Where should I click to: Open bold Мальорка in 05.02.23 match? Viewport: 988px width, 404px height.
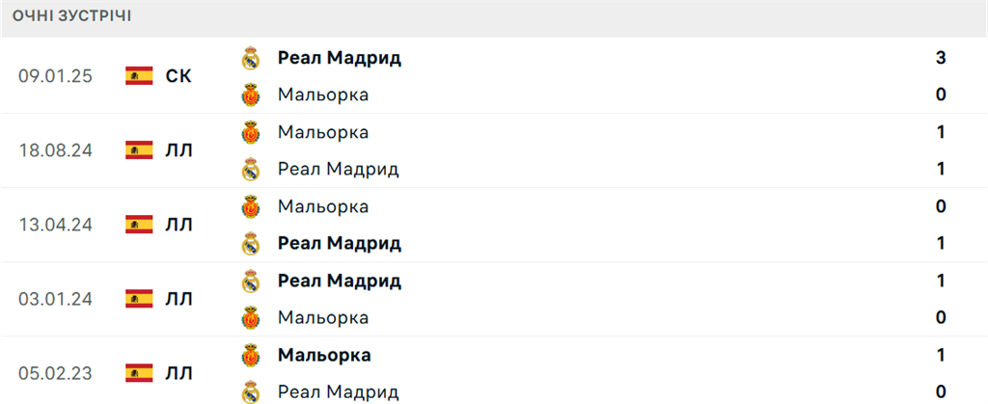(x=324, y=355)
